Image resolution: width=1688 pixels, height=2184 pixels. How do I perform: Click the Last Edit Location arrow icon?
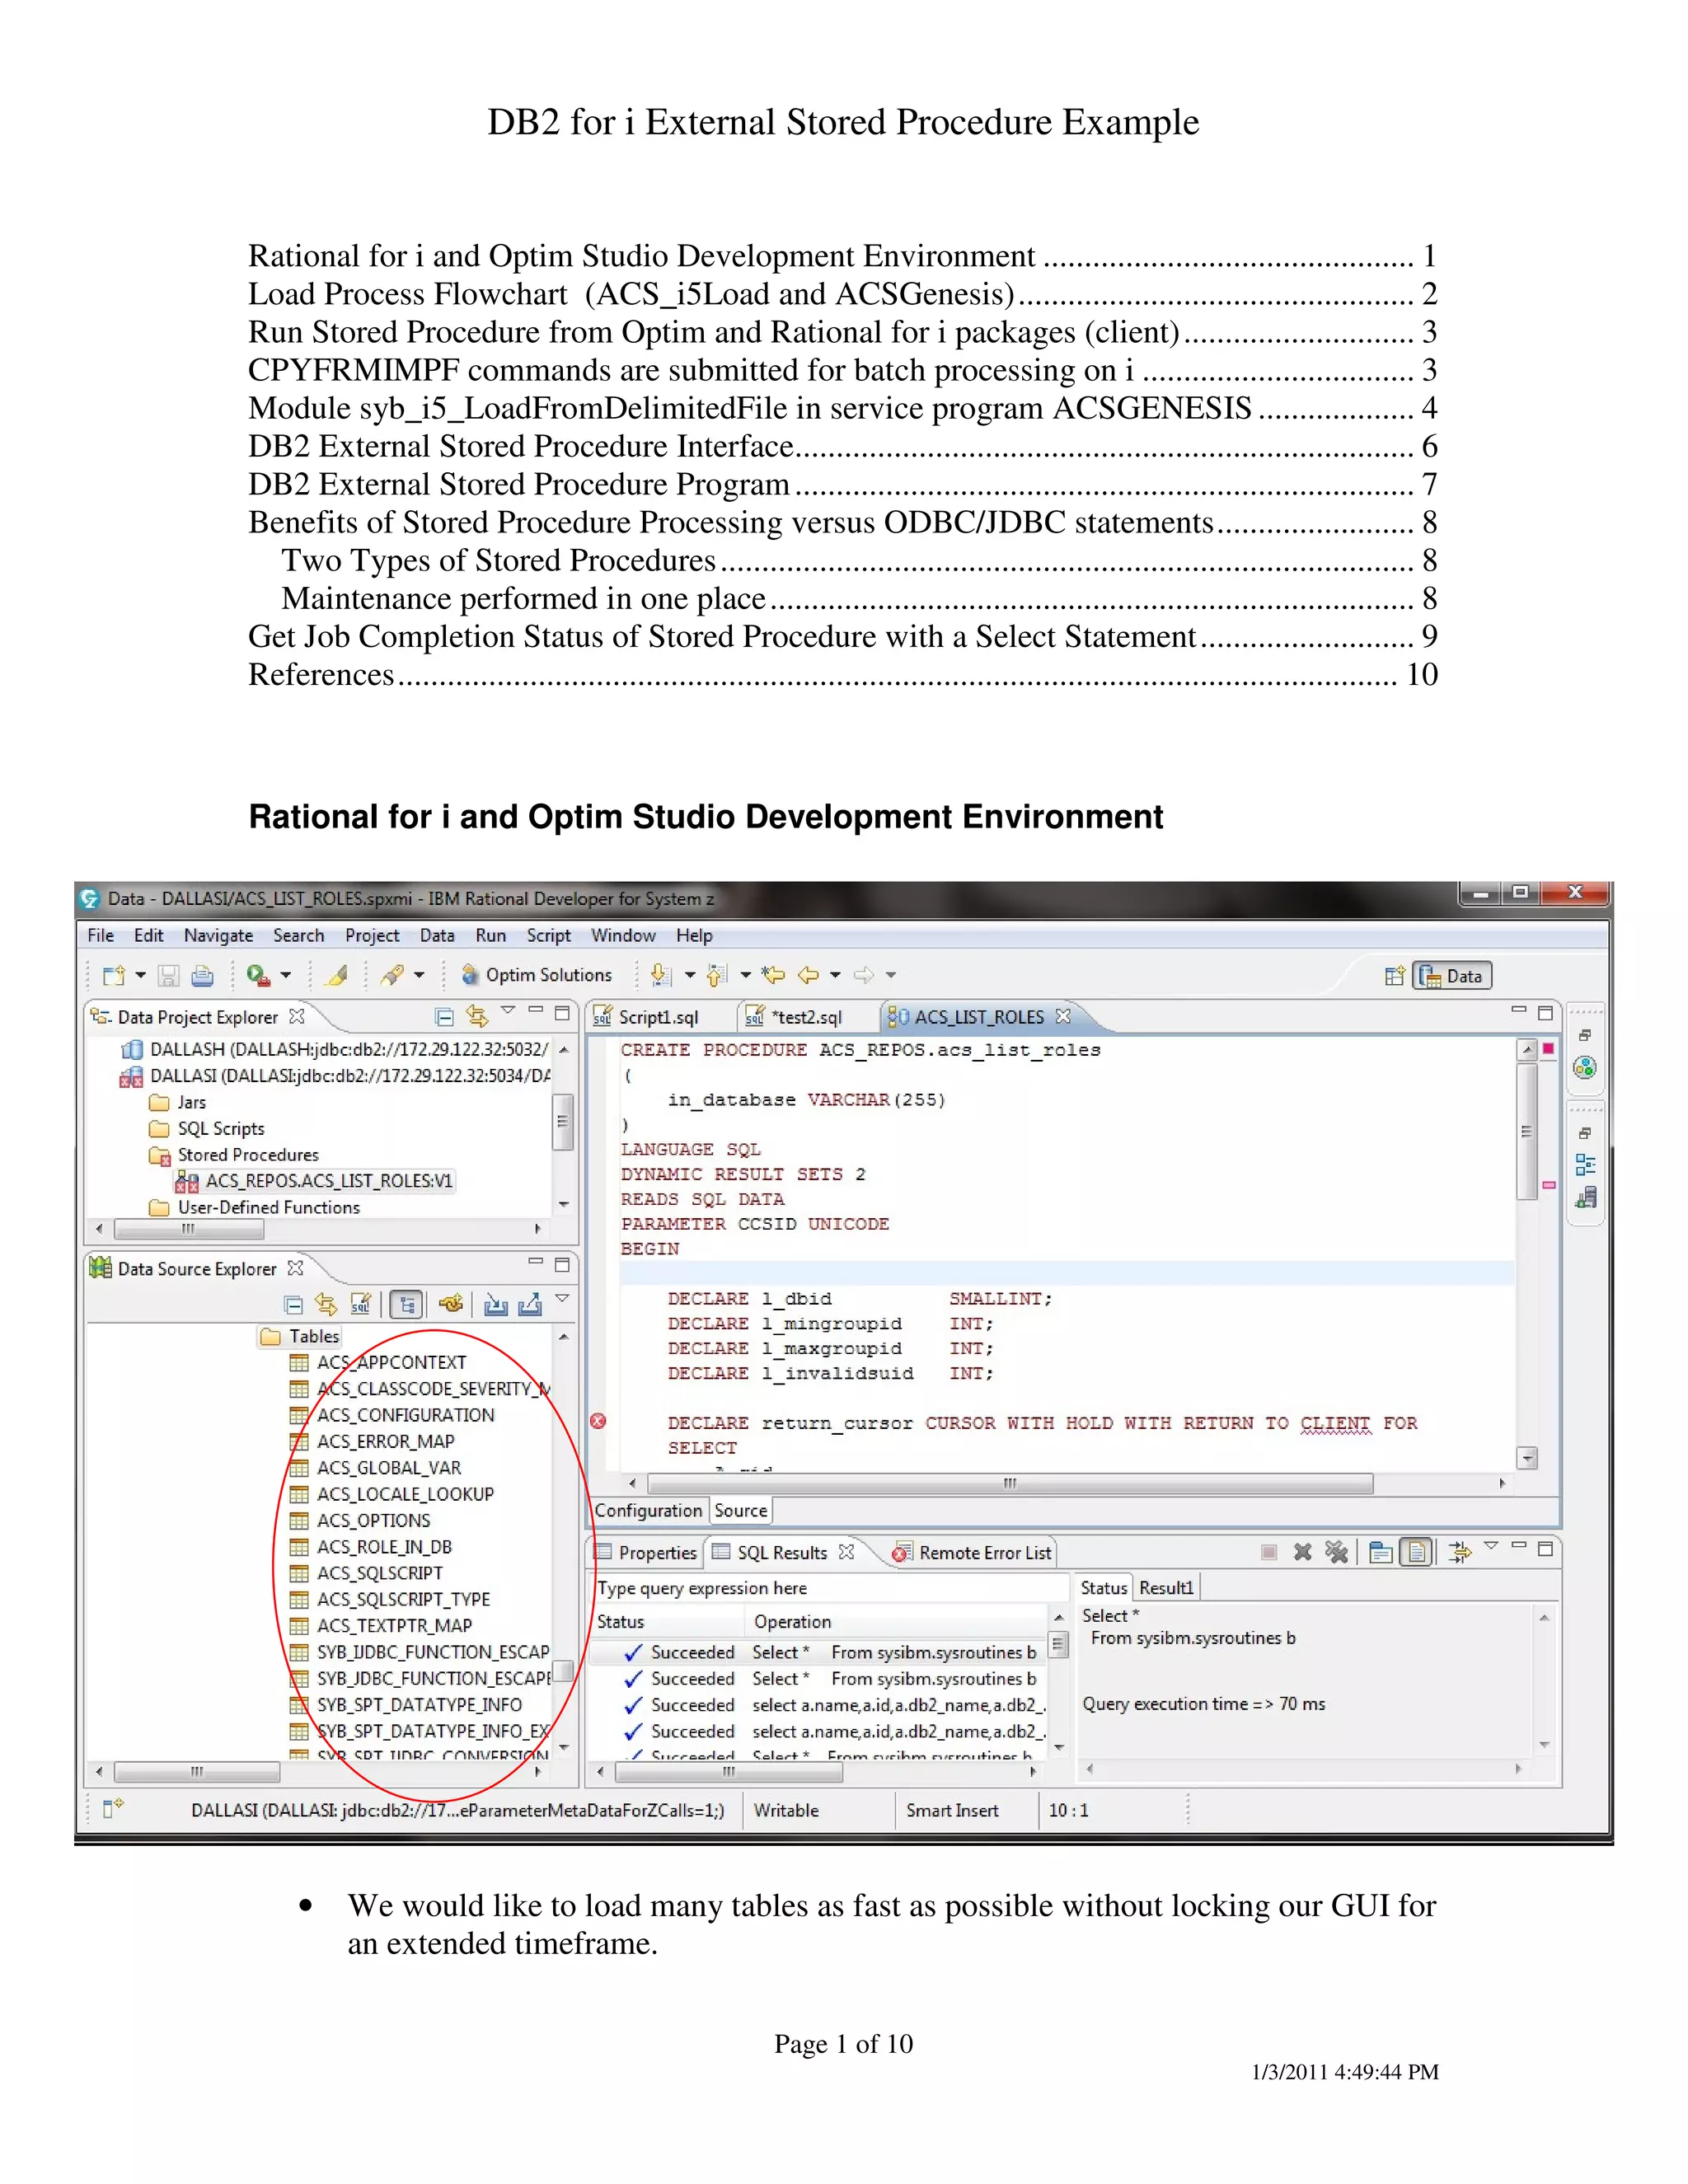pos(772,975)
